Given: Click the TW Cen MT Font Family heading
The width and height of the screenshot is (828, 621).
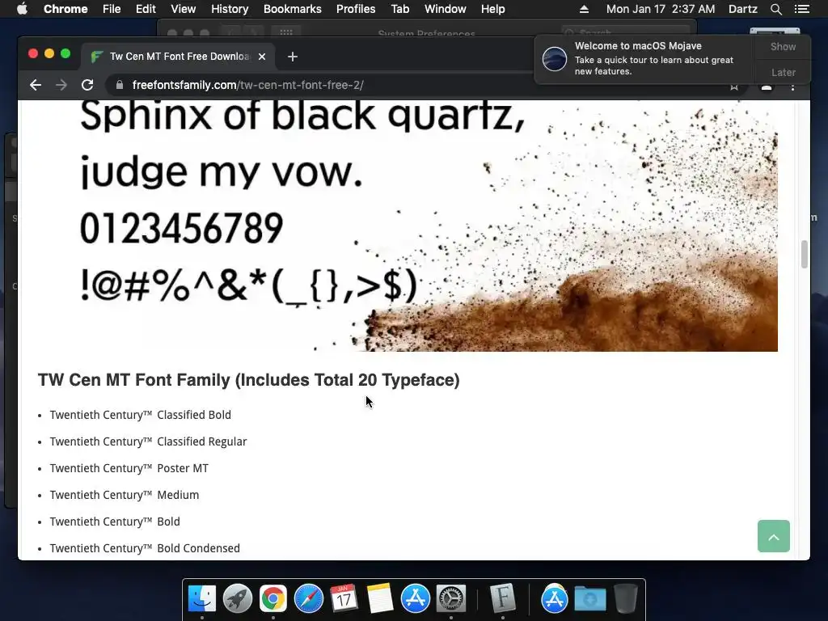Looking at the screenshot, I should [x=249, y=380].
